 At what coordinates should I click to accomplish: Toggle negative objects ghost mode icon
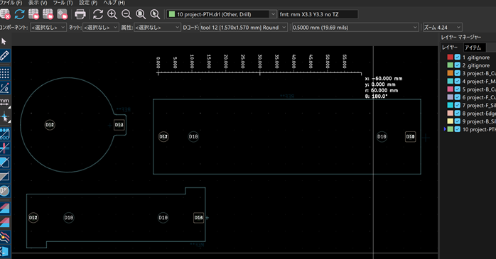pos(4,177)
